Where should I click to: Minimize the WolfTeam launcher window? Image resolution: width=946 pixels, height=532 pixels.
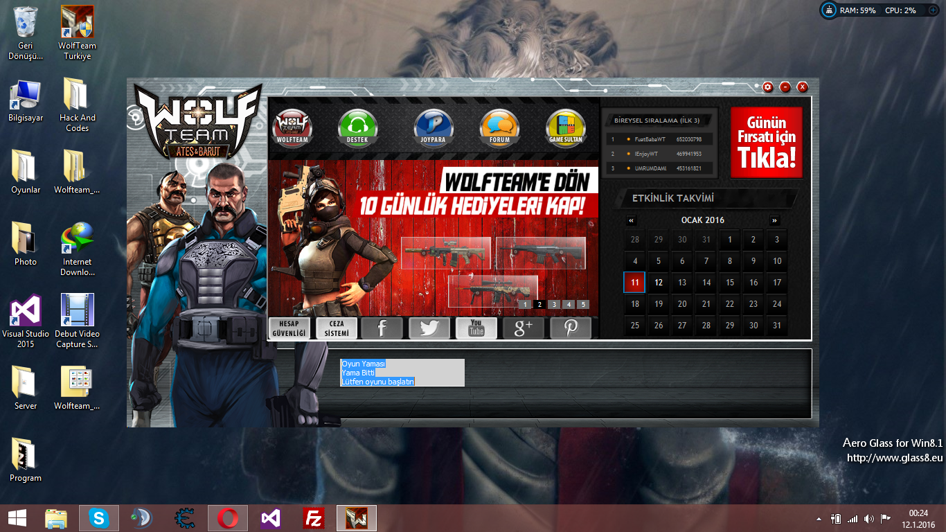coord(785,87)
